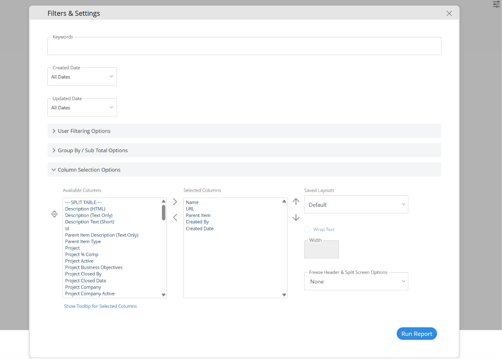Image resolution: width=502 pixels, height=359 pixels.
Task: Toggle the Wrap Text option
Action: point(307,230)
